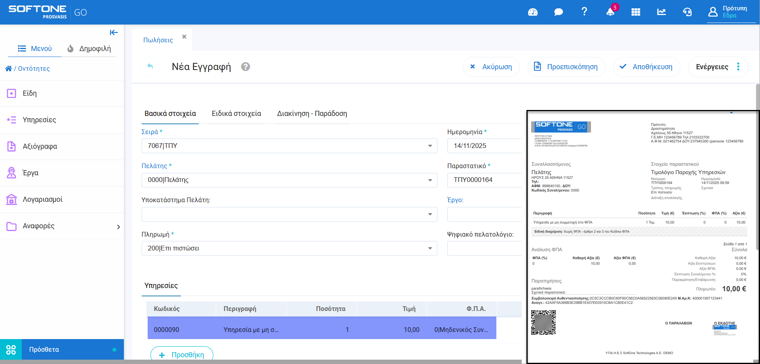The width and height of the screenshot is (760, 364).
Task: Open the Πληρωμή dropdown
Action: (430, 248)
